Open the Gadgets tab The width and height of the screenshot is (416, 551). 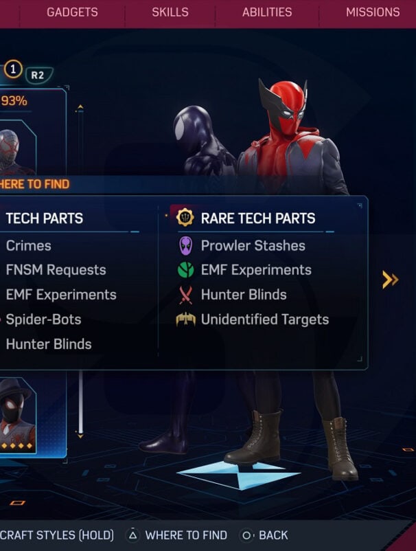pyautogui.click(x=72, y=12)
